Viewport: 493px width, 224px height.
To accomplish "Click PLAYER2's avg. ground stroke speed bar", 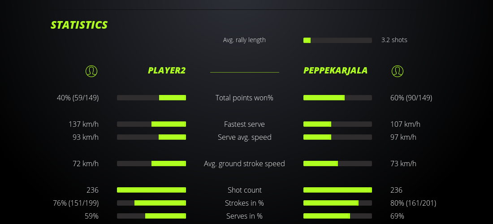I will pos(151,164).
